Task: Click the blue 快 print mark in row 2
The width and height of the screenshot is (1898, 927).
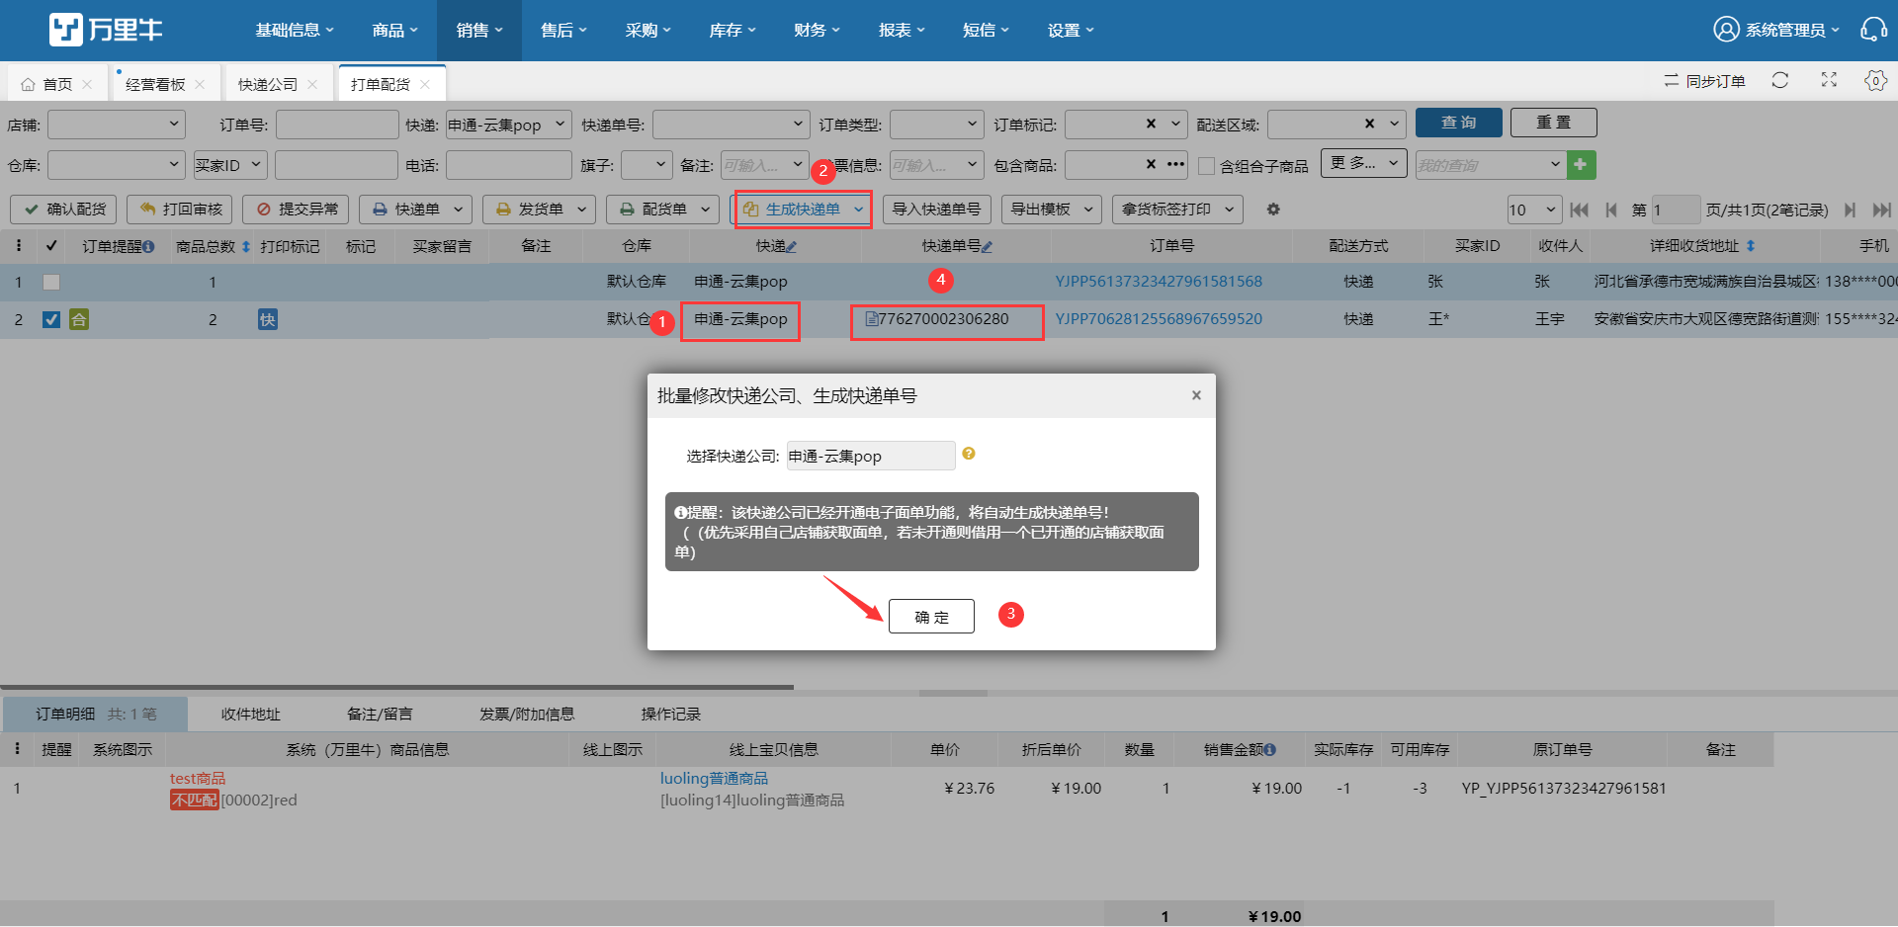Action: (267, 319)
